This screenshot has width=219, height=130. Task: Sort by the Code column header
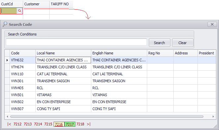pos(22,53)
